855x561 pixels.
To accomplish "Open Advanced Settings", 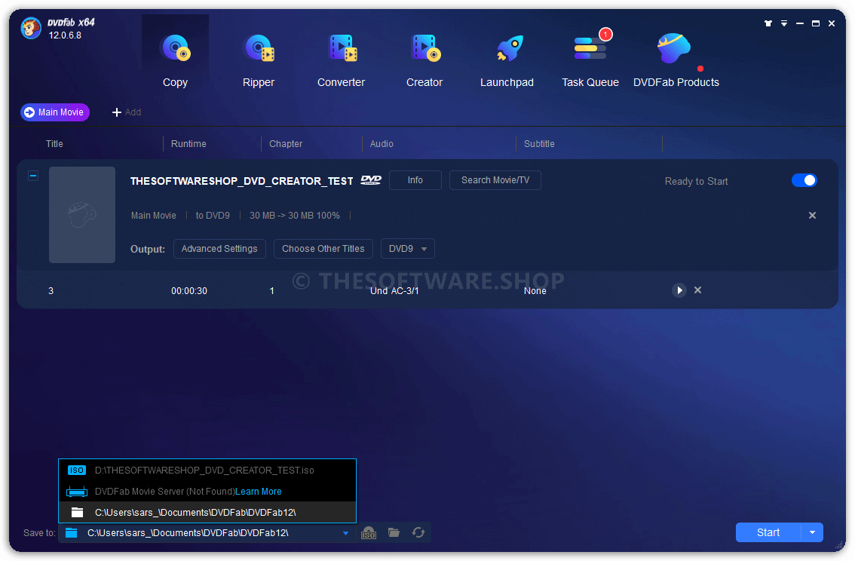I will click(219, 249).
